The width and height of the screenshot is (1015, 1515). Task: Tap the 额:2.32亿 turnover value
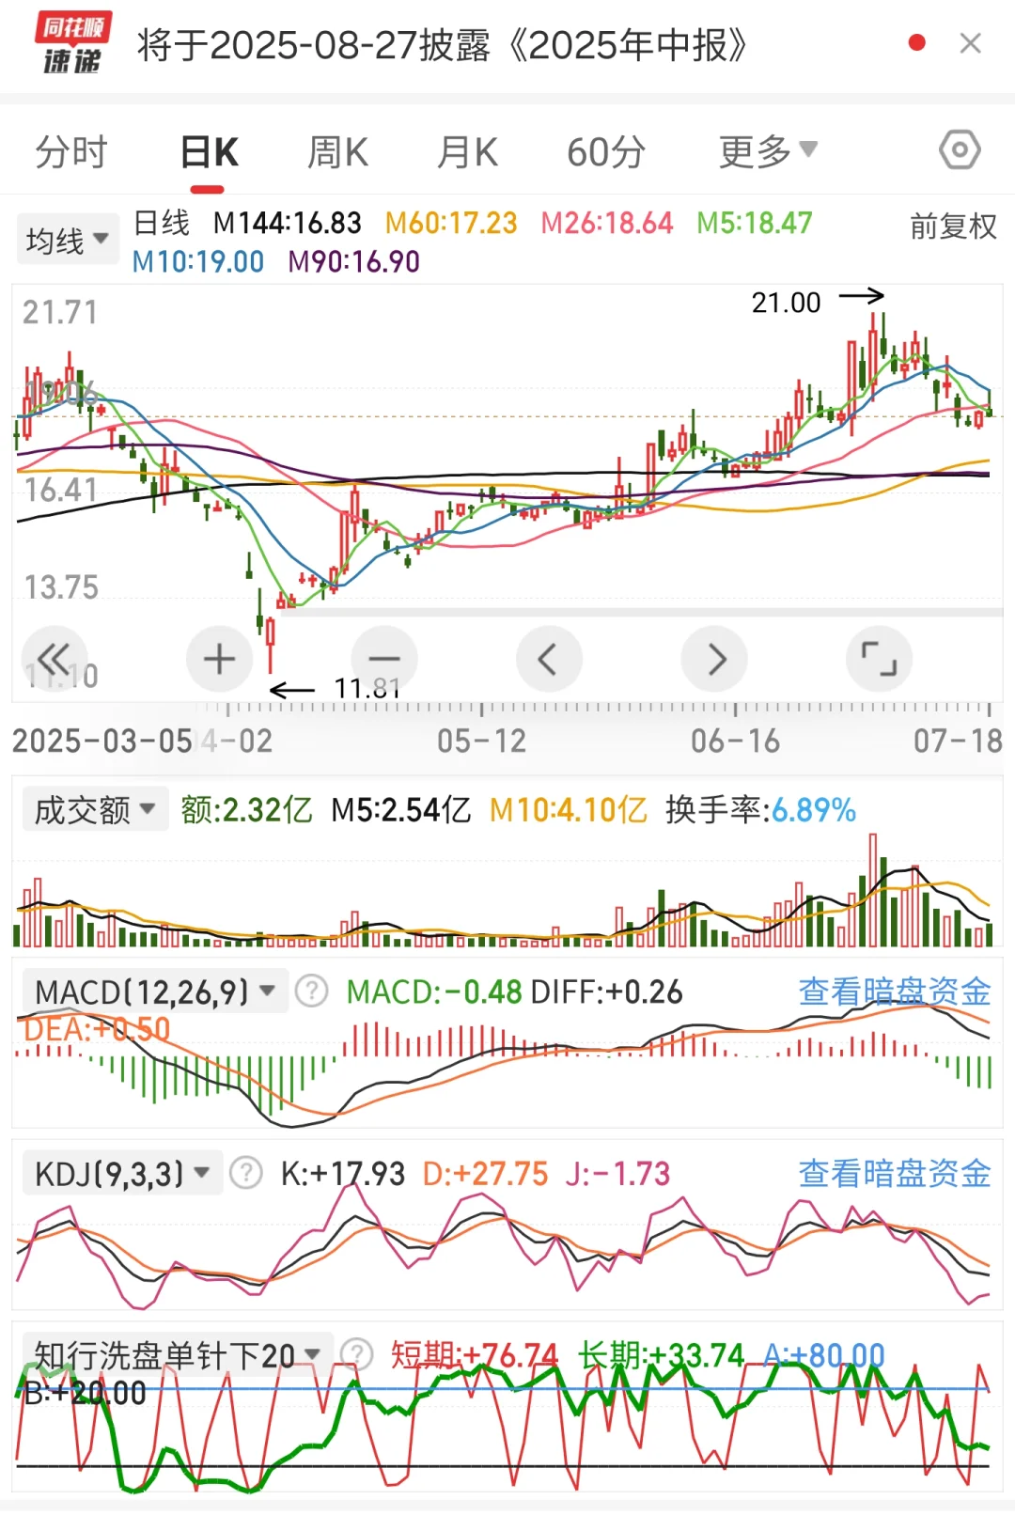(246, 810)
